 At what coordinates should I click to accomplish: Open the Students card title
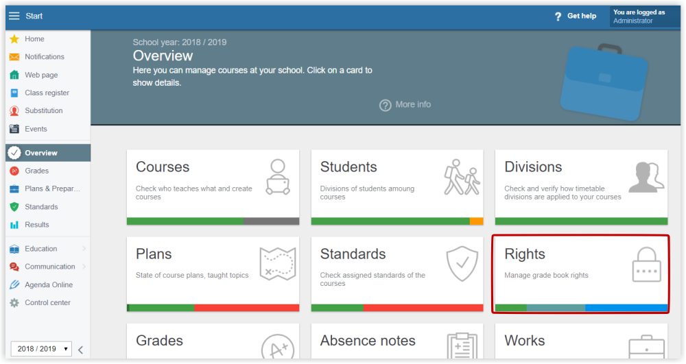click(348, 167)
